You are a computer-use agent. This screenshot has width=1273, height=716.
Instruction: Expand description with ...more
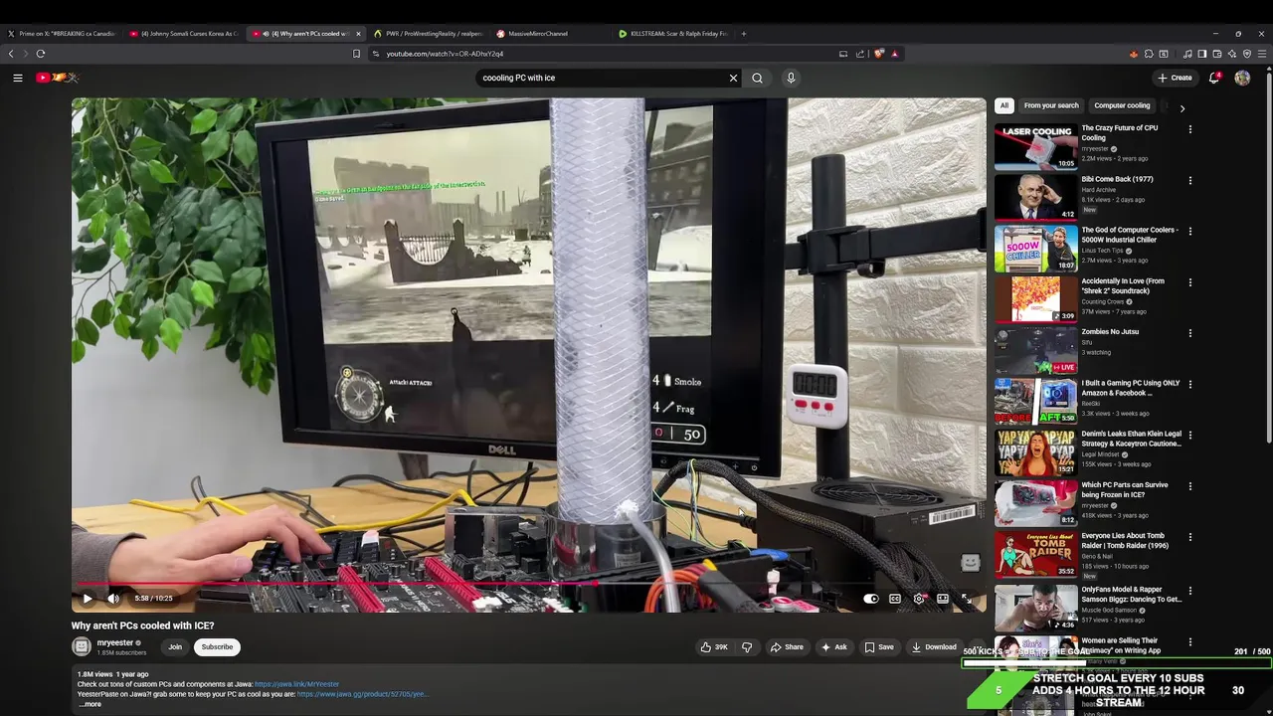90,704
